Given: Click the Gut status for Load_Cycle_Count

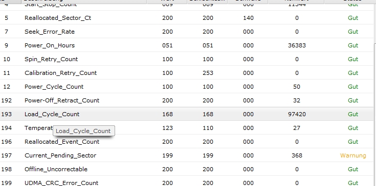Looking at the screenshot, I should tap(353, 114).
